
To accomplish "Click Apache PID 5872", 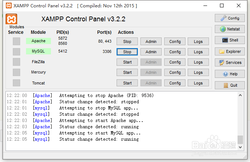I will coord(63,38).
